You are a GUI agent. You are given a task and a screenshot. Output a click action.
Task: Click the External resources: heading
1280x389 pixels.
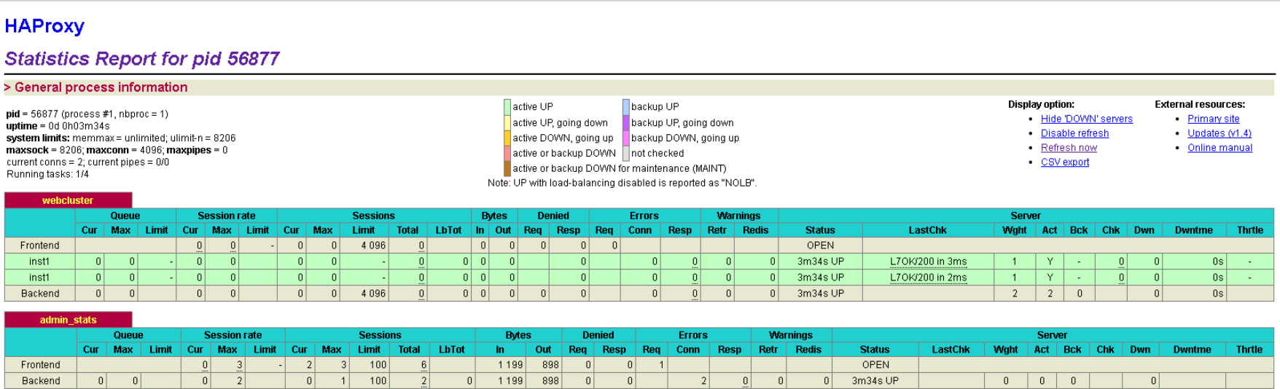click(1200, 104)
